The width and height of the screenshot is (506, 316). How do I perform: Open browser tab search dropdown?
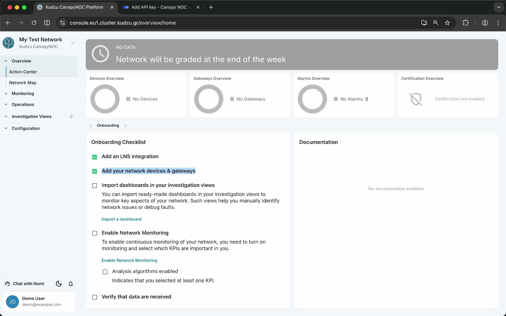(498, 7)
